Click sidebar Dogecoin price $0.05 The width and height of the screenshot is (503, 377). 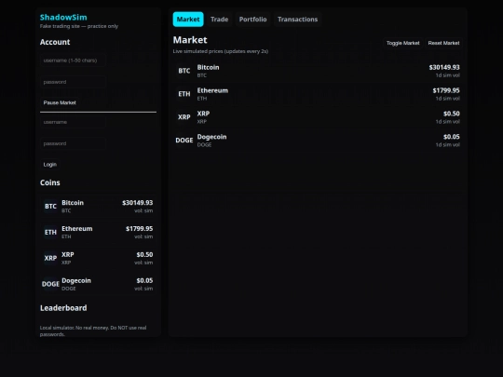[x=144, y=280]
